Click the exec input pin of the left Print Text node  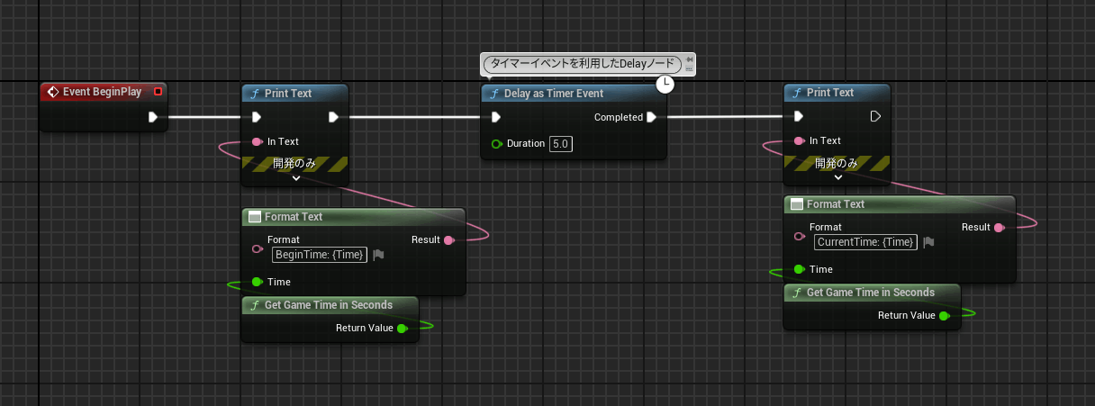pyautogui.click(x=257, y=116)
